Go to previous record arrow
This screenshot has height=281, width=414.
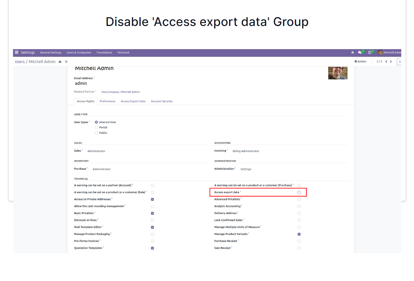386,62
